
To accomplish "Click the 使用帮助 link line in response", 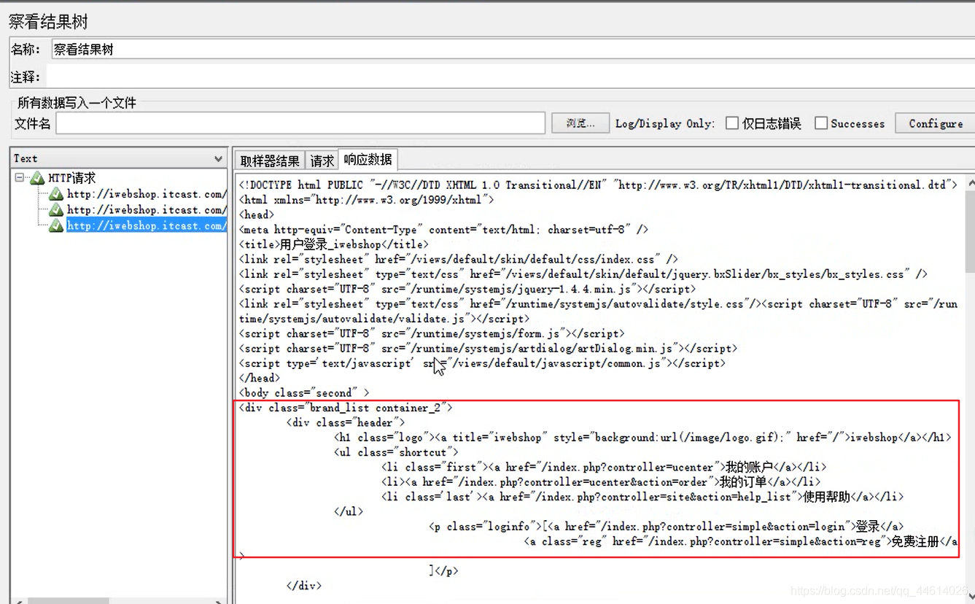I will pos(642,497).
